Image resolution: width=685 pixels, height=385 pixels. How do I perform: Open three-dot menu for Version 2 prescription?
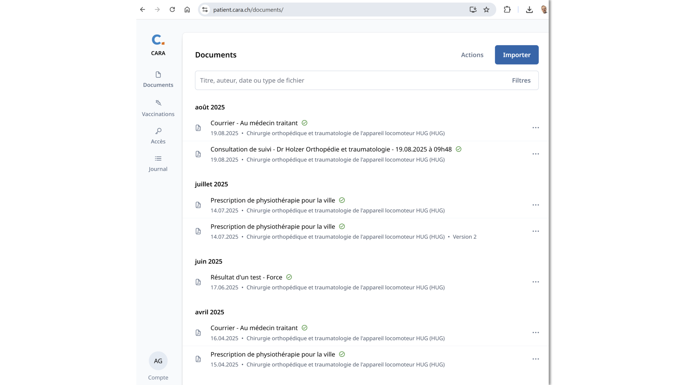coord(536,231)
